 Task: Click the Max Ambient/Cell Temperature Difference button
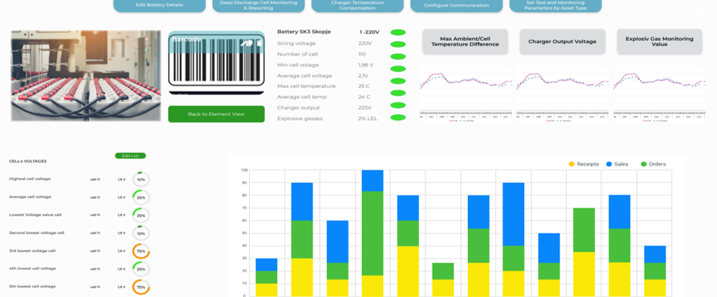pyautogui.click(x=465, y=41)
